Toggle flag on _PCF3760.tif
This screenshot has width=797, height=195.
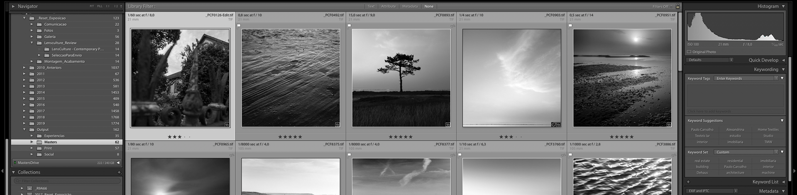460,155
